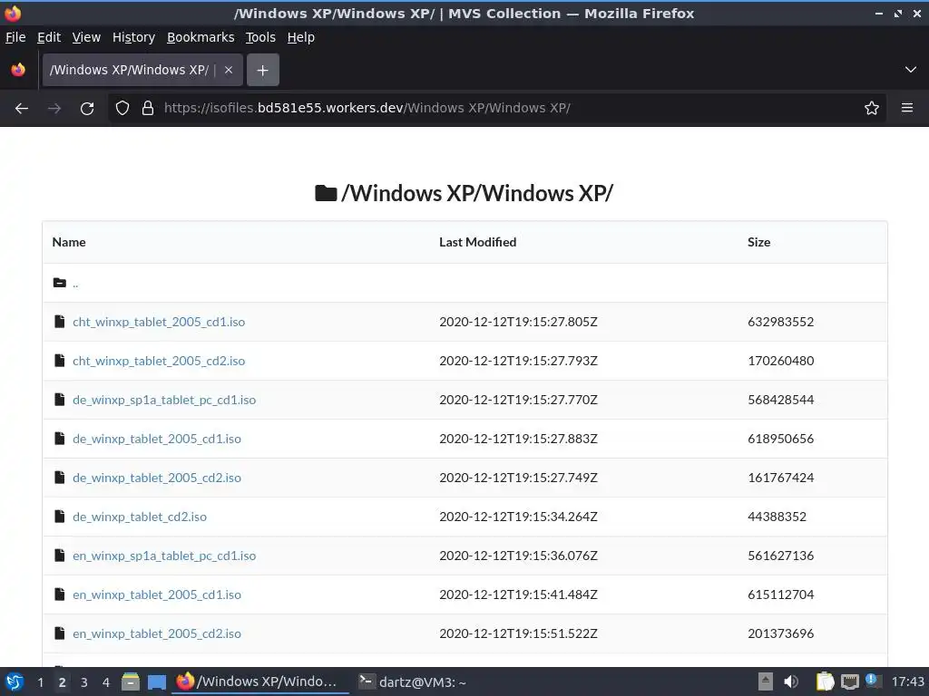
Task: Click the forward navigation arrow
Action: [x=54, y=109]
